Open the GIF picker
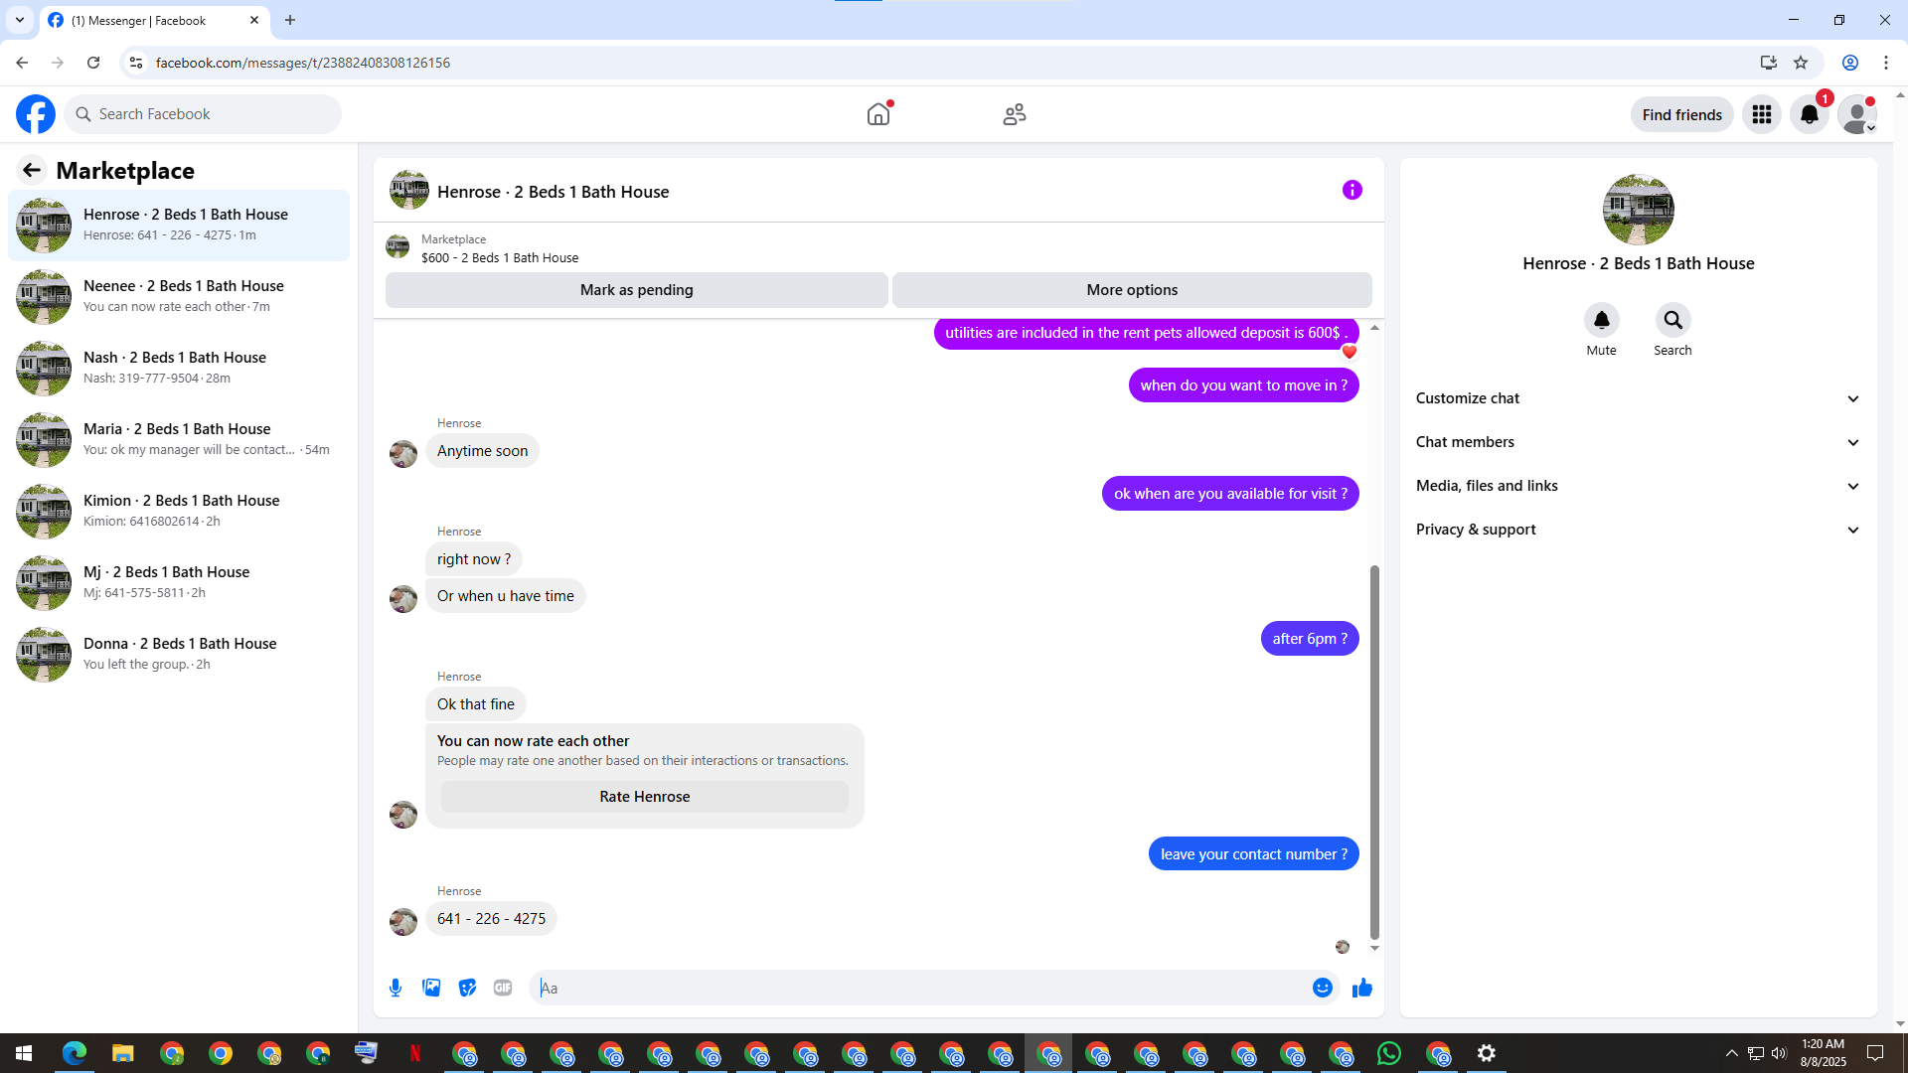1908x1073 pixels. pyautogui.click(x=503, y=988)
